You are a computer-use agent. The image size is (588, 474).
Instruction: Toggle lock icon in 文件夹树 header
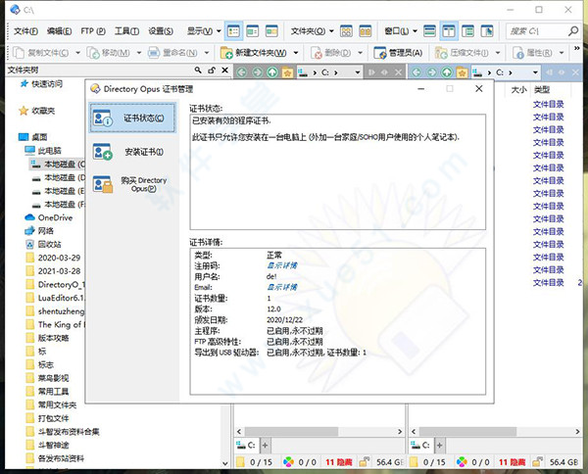pyautogui.click(x=212, y=70)
